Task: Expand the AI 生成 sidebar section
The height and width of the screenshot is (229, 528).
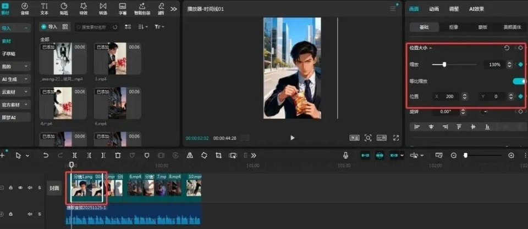Action: [x=26, y=79]
